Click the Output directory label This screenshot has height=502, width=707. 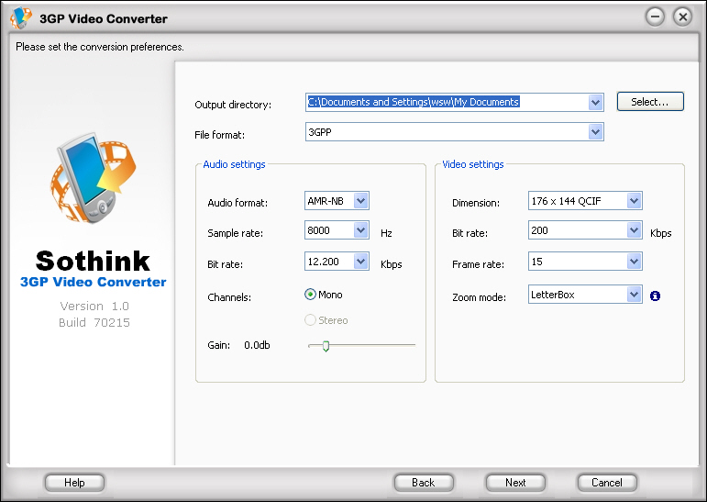pos(233,105)
